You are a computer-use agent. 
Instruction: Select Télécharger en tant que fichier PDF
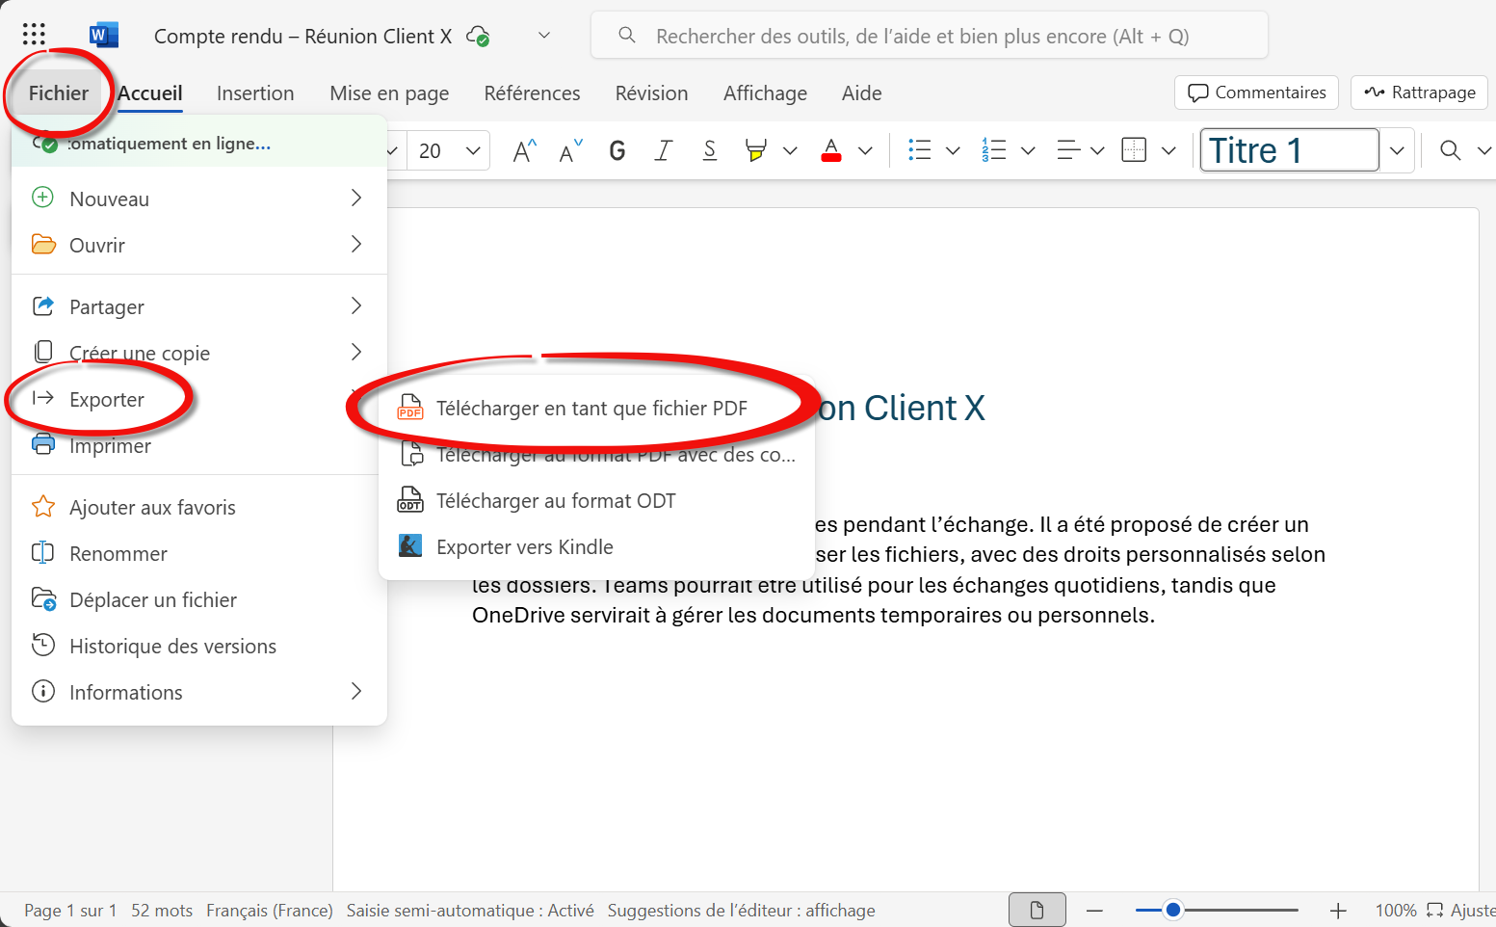pyautogui.click(x=591, y=409)
